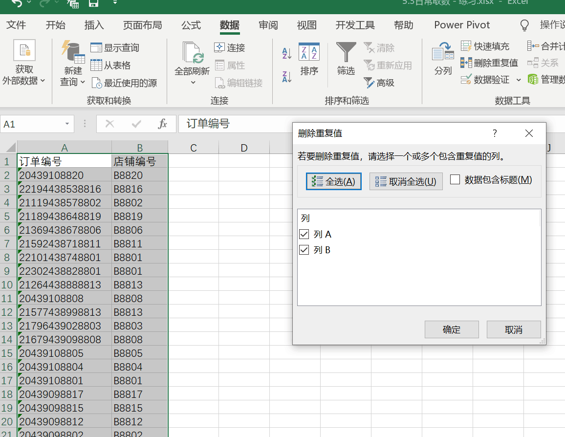Switch to the Home (开始) tab
This screenshot has width=565, height=437.
(x=56, y=25)
